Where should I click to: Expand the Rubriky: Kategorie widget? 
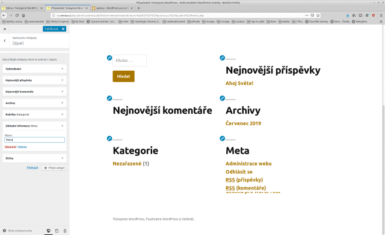click(x=35, y=115)
